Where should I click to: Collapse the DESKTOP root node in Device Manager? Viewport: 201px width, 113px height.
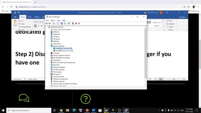[47, 27]
